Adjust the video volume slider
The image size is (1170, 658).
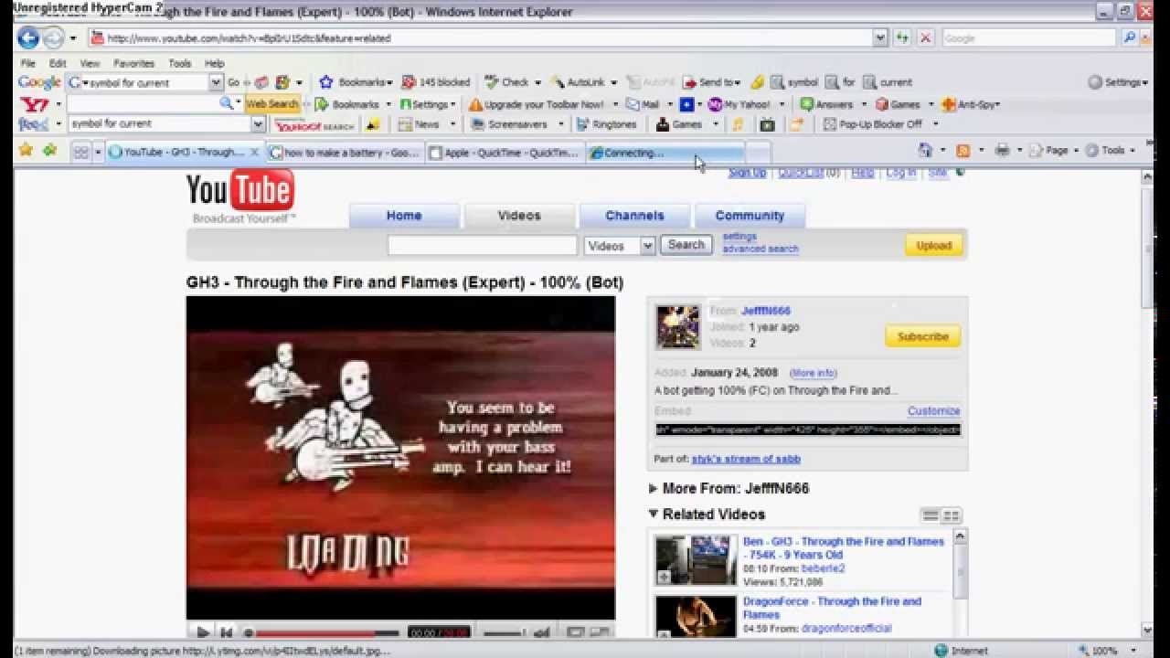coord(505,632)
